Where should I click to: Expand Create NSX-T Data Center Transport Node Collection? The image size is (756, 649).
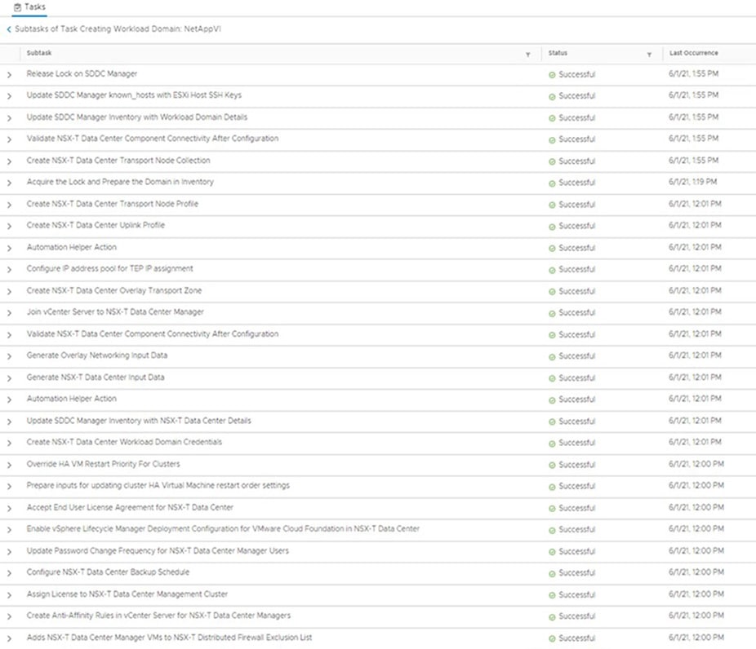point(9,161)
